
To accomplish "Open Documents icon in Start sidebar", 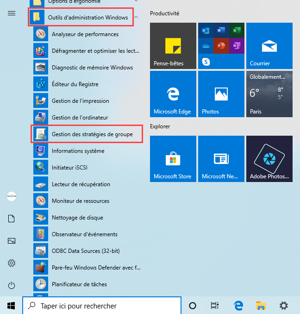I will [x=12, y=219].
